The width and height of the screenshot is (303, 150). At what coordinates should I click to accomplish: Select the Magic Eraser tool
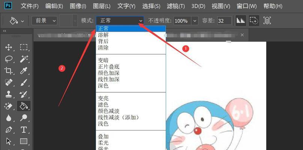(x=9, y=106)
